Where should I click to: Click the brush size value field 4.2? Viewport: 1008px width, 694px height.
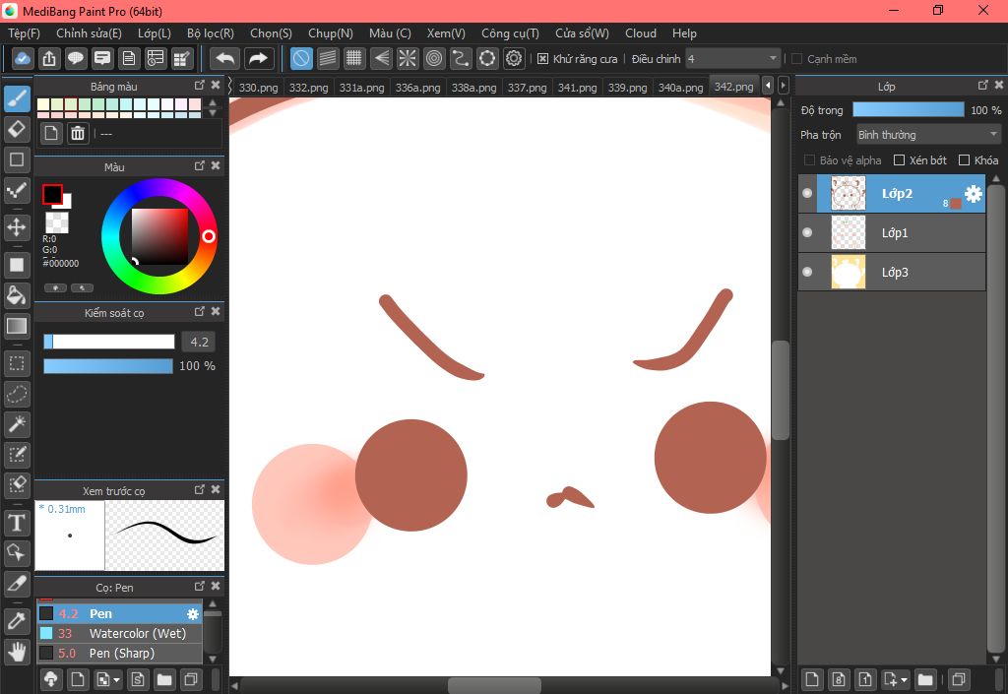[199, 342]
